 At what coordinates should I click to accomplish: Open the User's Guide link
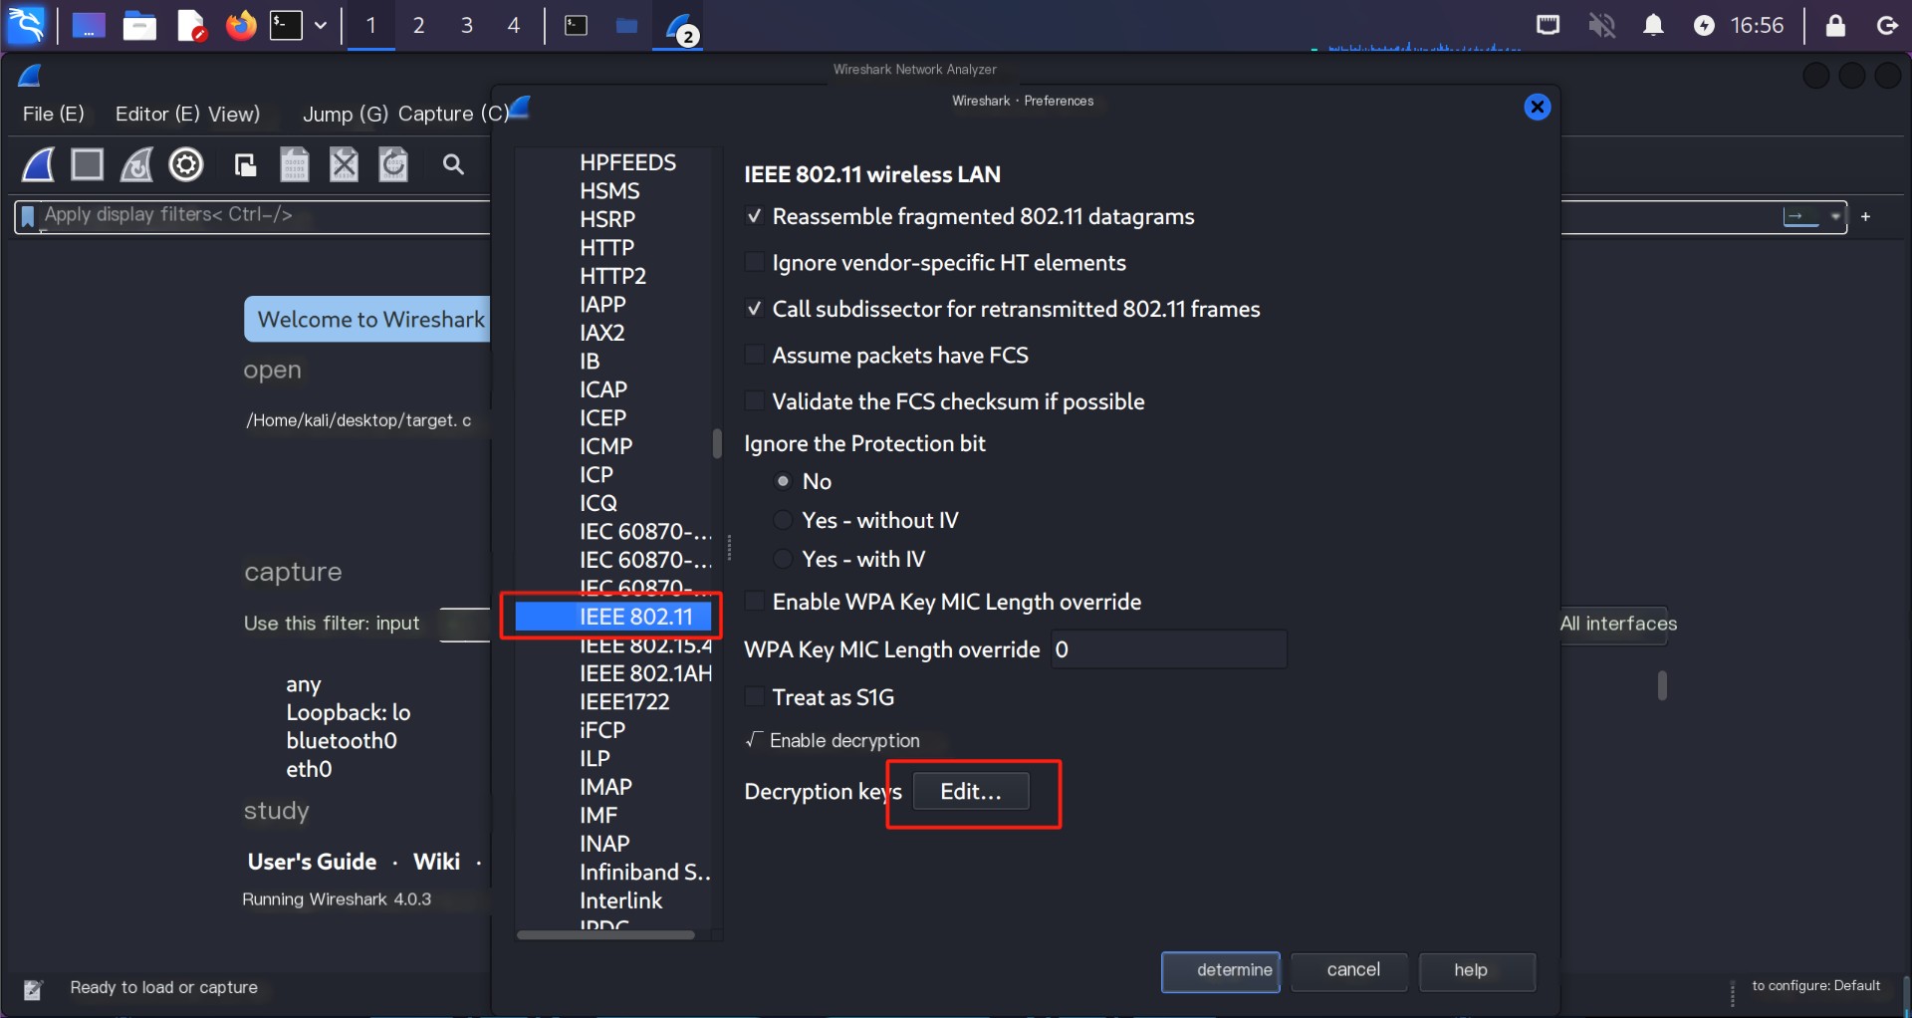[312, 862]
